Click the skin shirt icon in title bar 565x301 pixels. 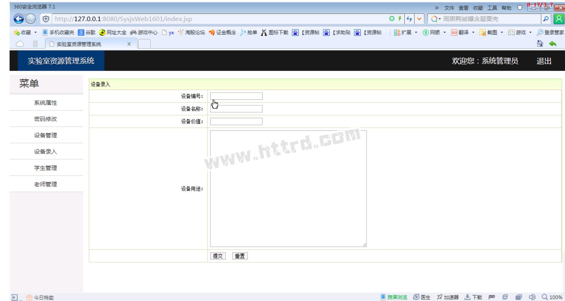coord(520,8)
